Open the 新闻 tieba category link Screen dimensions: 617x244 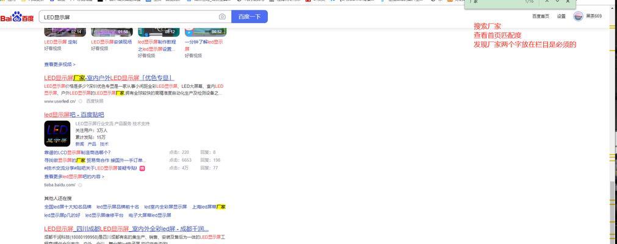pyautogui.click(x=79, y=144)
